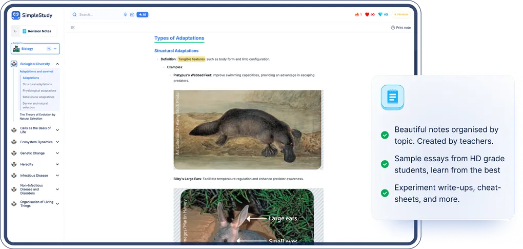
Task: Go to Physiological adaptations in sidebar
Action: click(39, 90)
